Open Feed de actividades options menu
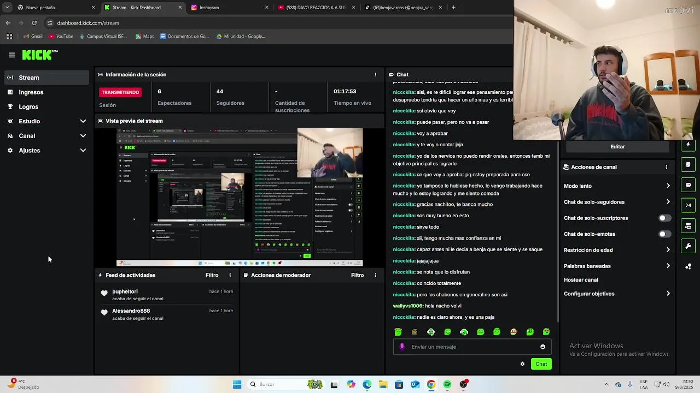The height and width of the screenshot is (393, 700). (230, 275)
